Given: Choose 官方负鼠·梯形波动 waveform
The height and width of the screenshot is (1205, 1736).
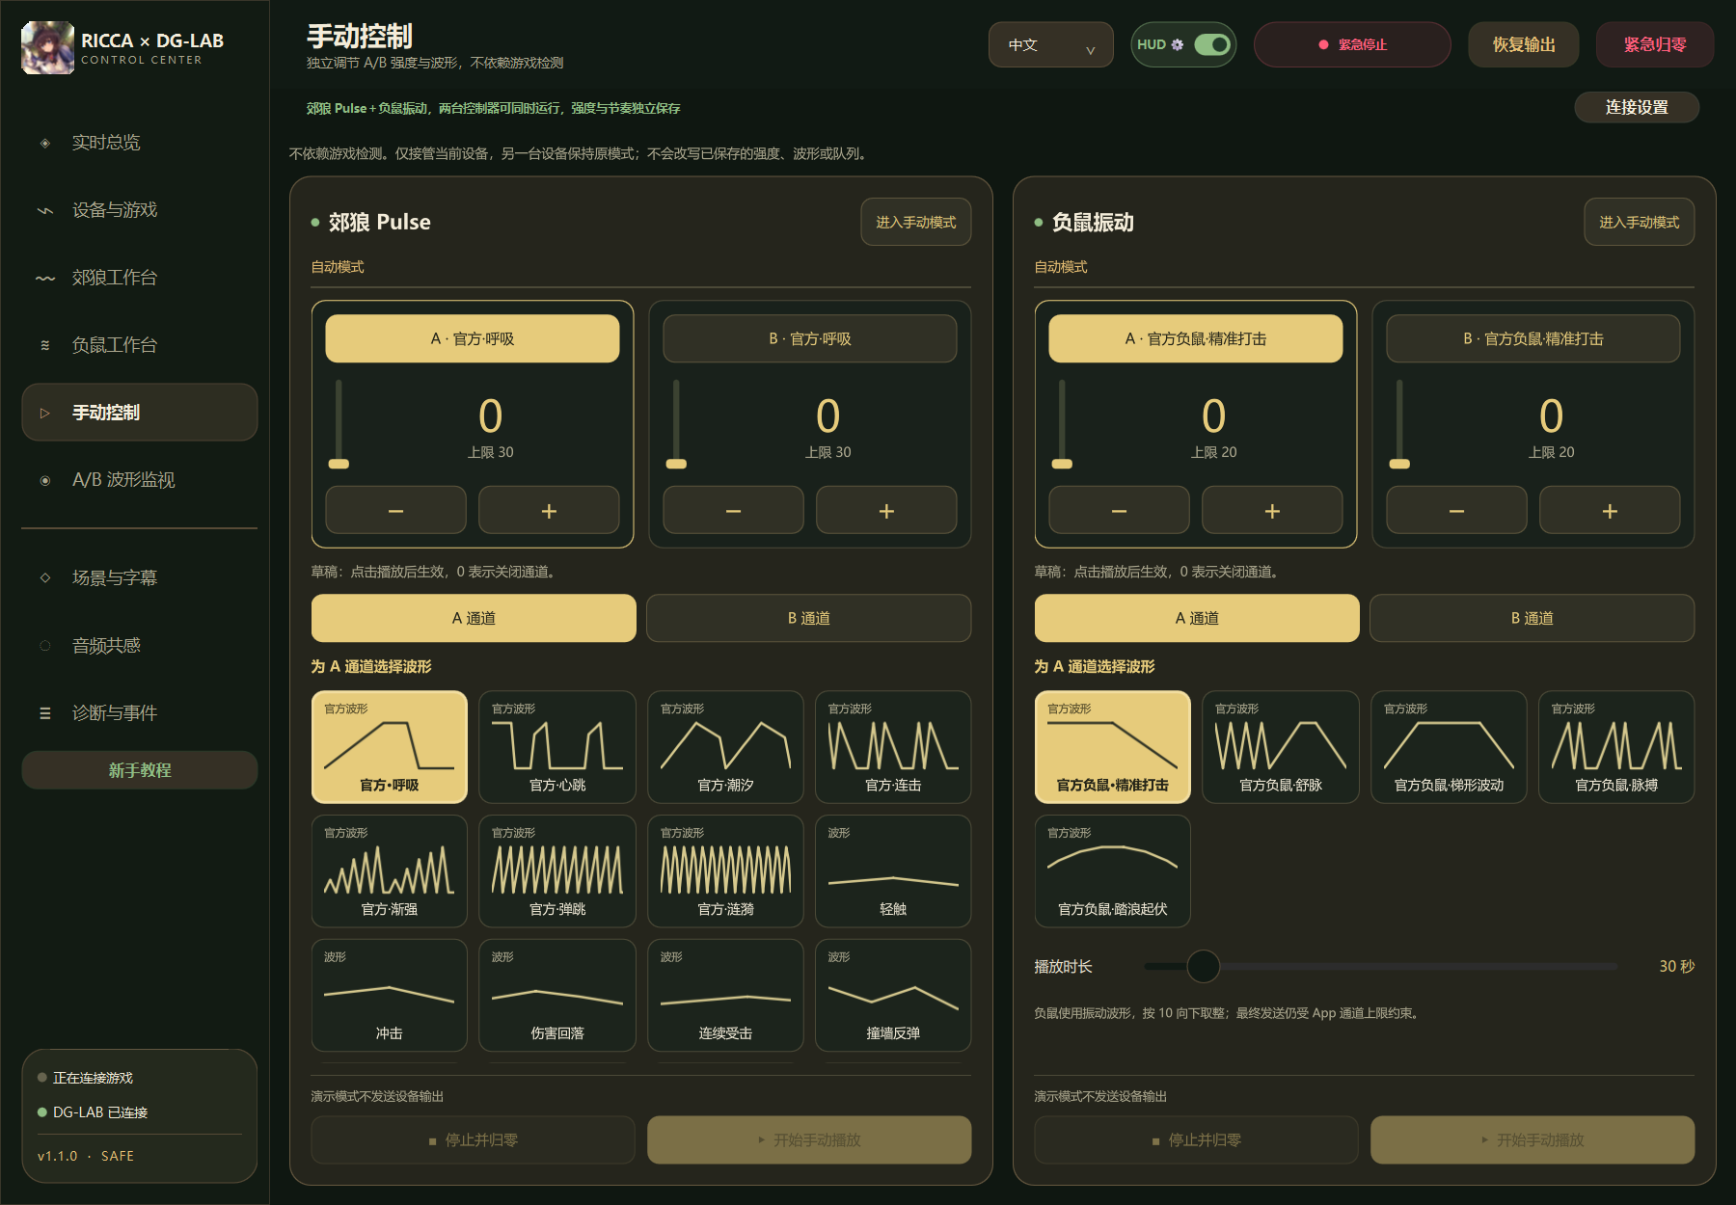Looking at the screenshot, I should pos(1449,747).
